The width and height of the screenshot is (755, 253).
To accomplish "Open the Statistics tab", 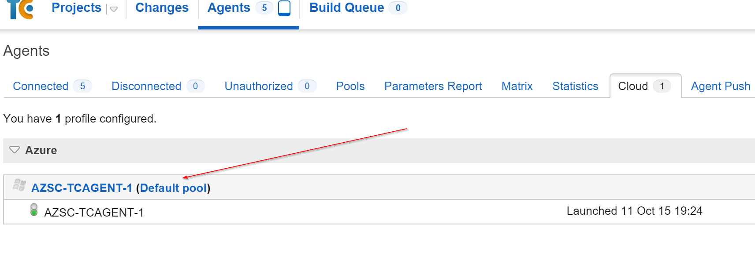I will click(575, 86).
